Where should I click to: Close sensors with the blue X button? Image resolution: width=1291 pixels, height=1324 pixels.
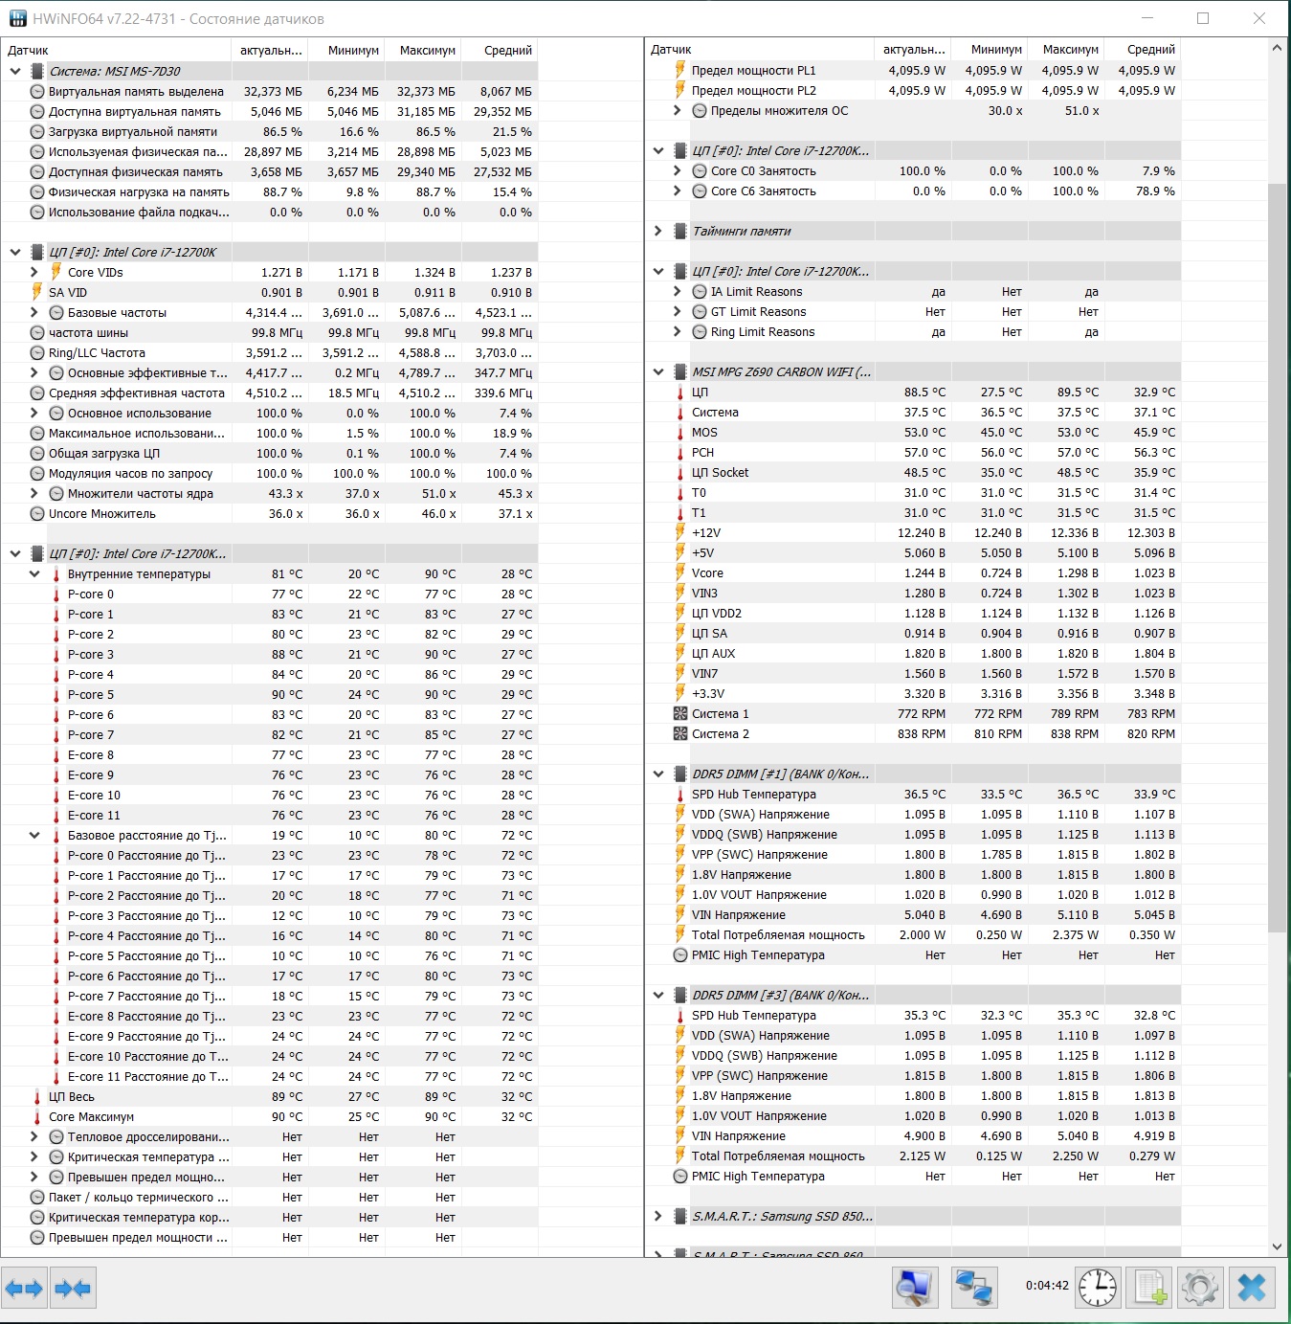(x=1252, y=1288)
